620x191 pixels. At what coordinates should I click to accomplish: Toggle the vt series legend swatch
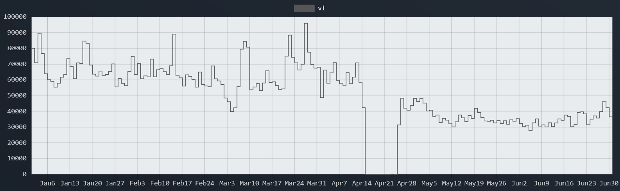point(304,8)
